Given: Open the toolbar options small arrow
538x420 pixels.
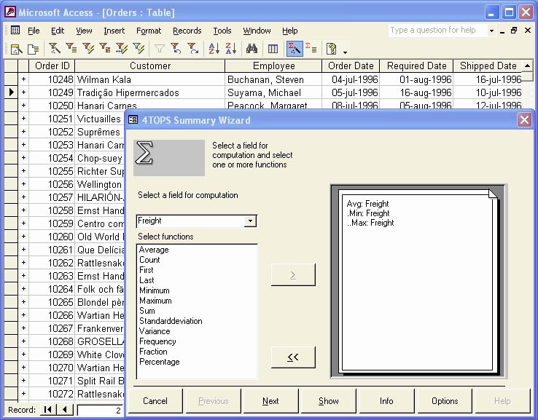Looking at the screenshot, I should point(345,52).
